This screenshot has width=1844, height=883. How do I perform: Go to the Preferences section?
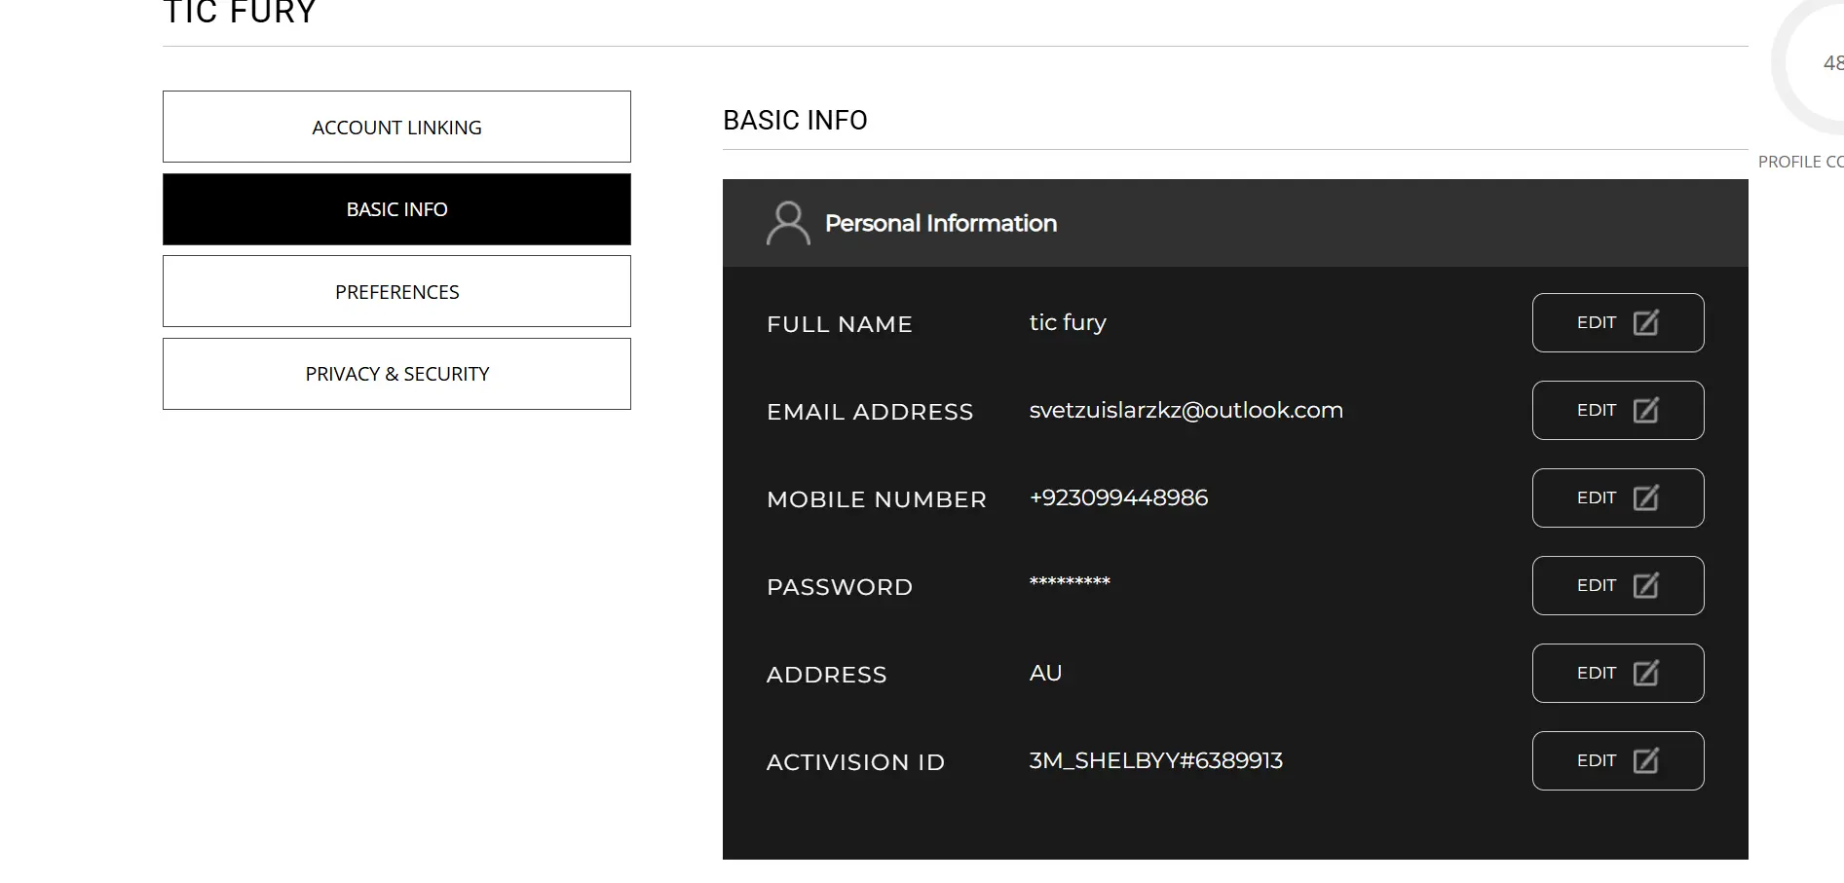click(x=396, y=291)
